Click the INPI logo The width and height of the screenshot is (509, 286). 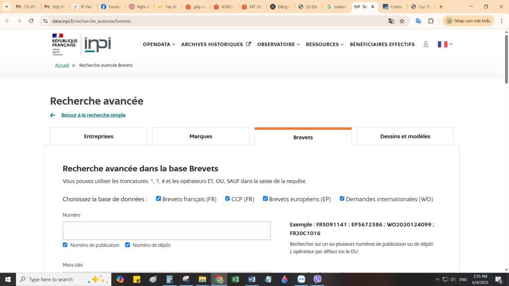(x=98, y=44)
